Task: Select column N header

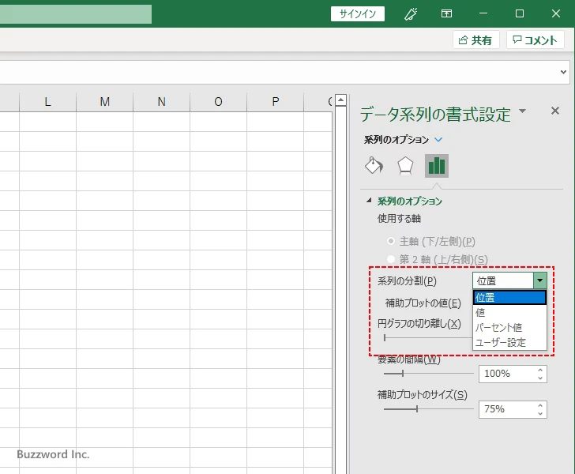Action: (162, 102)
